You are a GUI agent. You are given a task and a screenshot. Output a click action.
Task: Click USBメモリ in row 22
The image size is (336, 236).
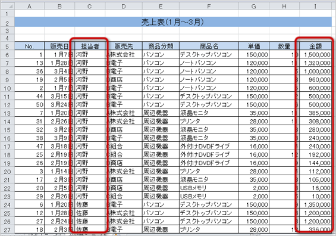point(209,188)
